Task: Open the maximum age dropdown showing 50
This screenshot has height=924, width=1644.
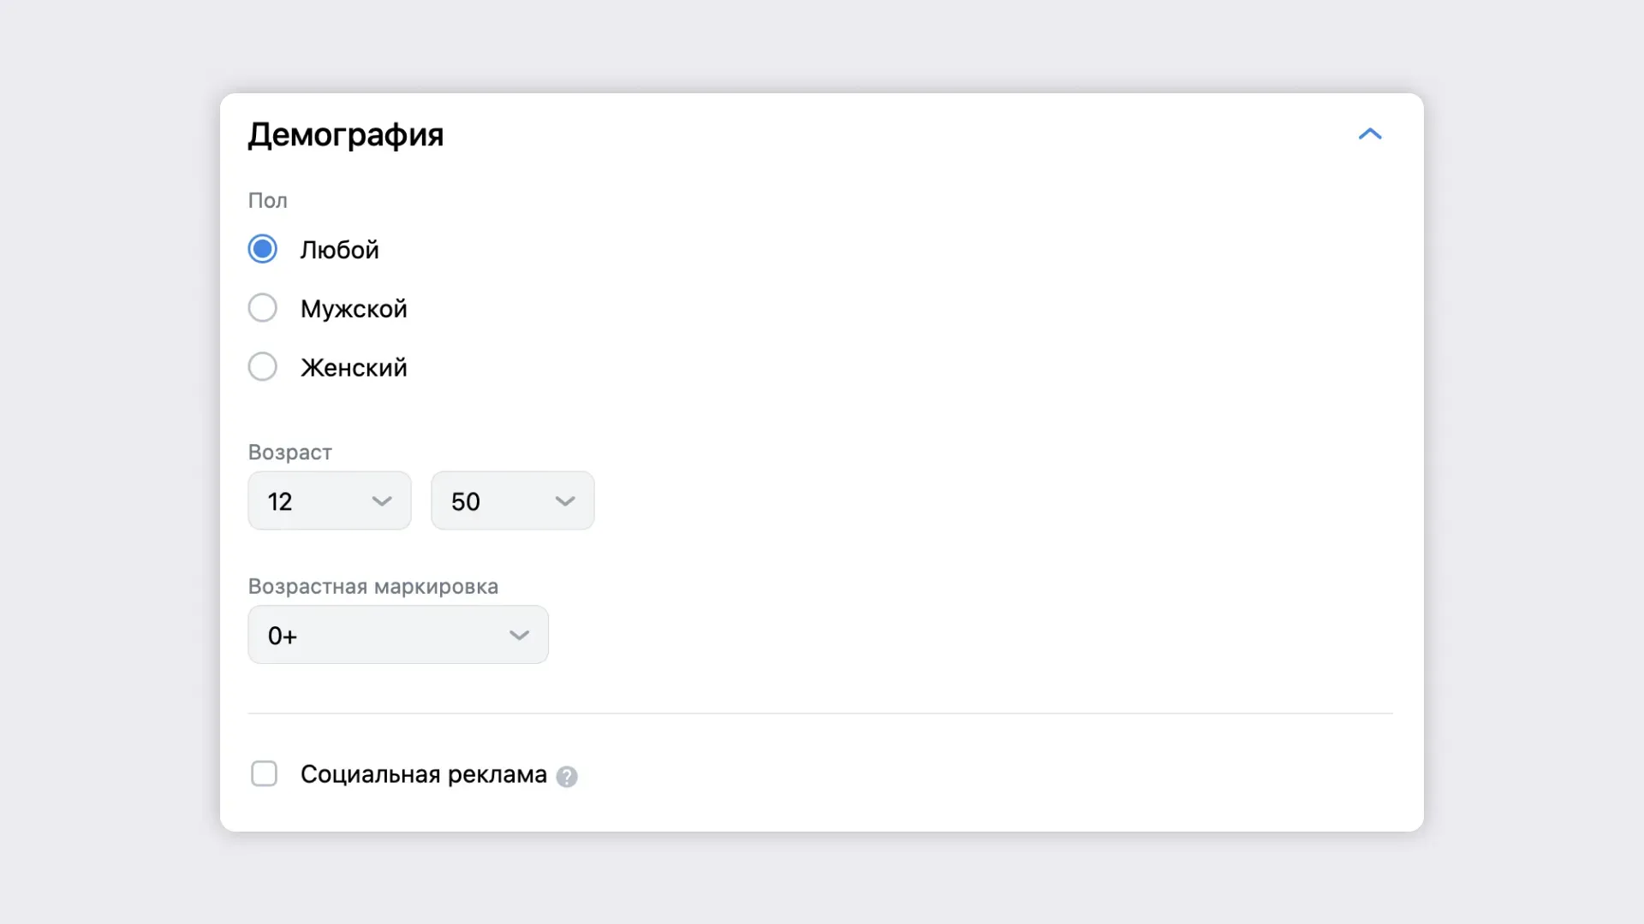Action: pyautogui.click(x=513, y=500)
